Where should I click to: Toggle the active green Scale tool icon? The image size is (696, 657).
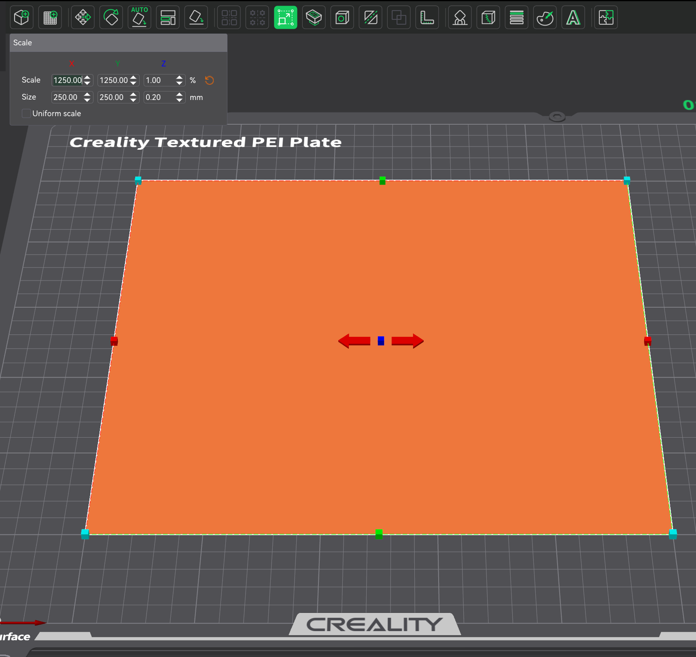coord(286,17)
